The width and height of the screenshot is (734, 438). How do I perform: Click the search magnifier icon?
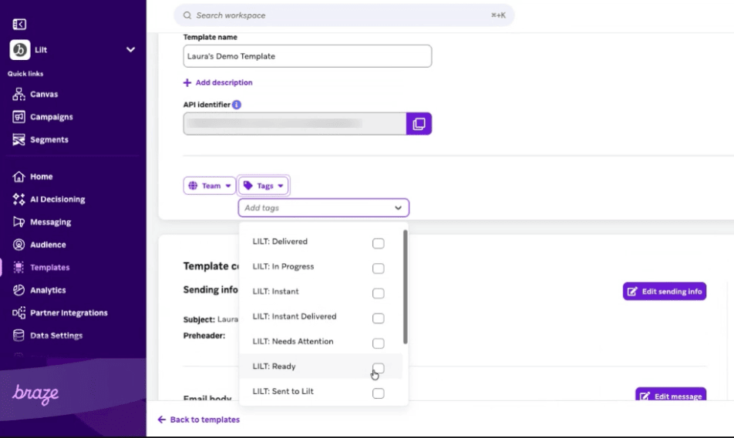[x=187, y=15]
